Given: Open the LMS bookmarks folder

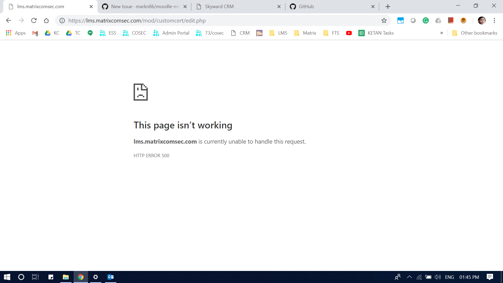Looking at the screenshot, I should (278, 33).
